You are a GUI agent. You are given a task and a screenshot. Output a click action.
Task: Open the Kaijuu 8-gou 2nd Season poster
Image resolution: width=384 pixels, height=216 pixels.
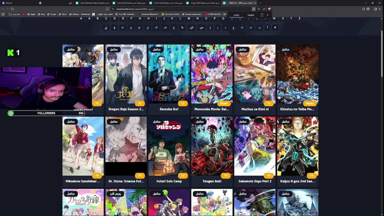[x=298, y=146]
